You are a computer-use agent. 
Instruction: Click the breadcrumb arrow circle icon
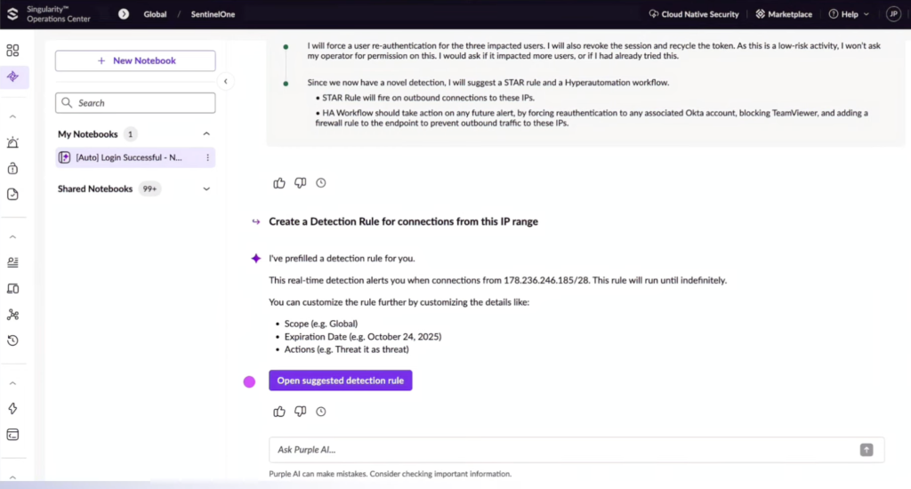click(123, 14)
